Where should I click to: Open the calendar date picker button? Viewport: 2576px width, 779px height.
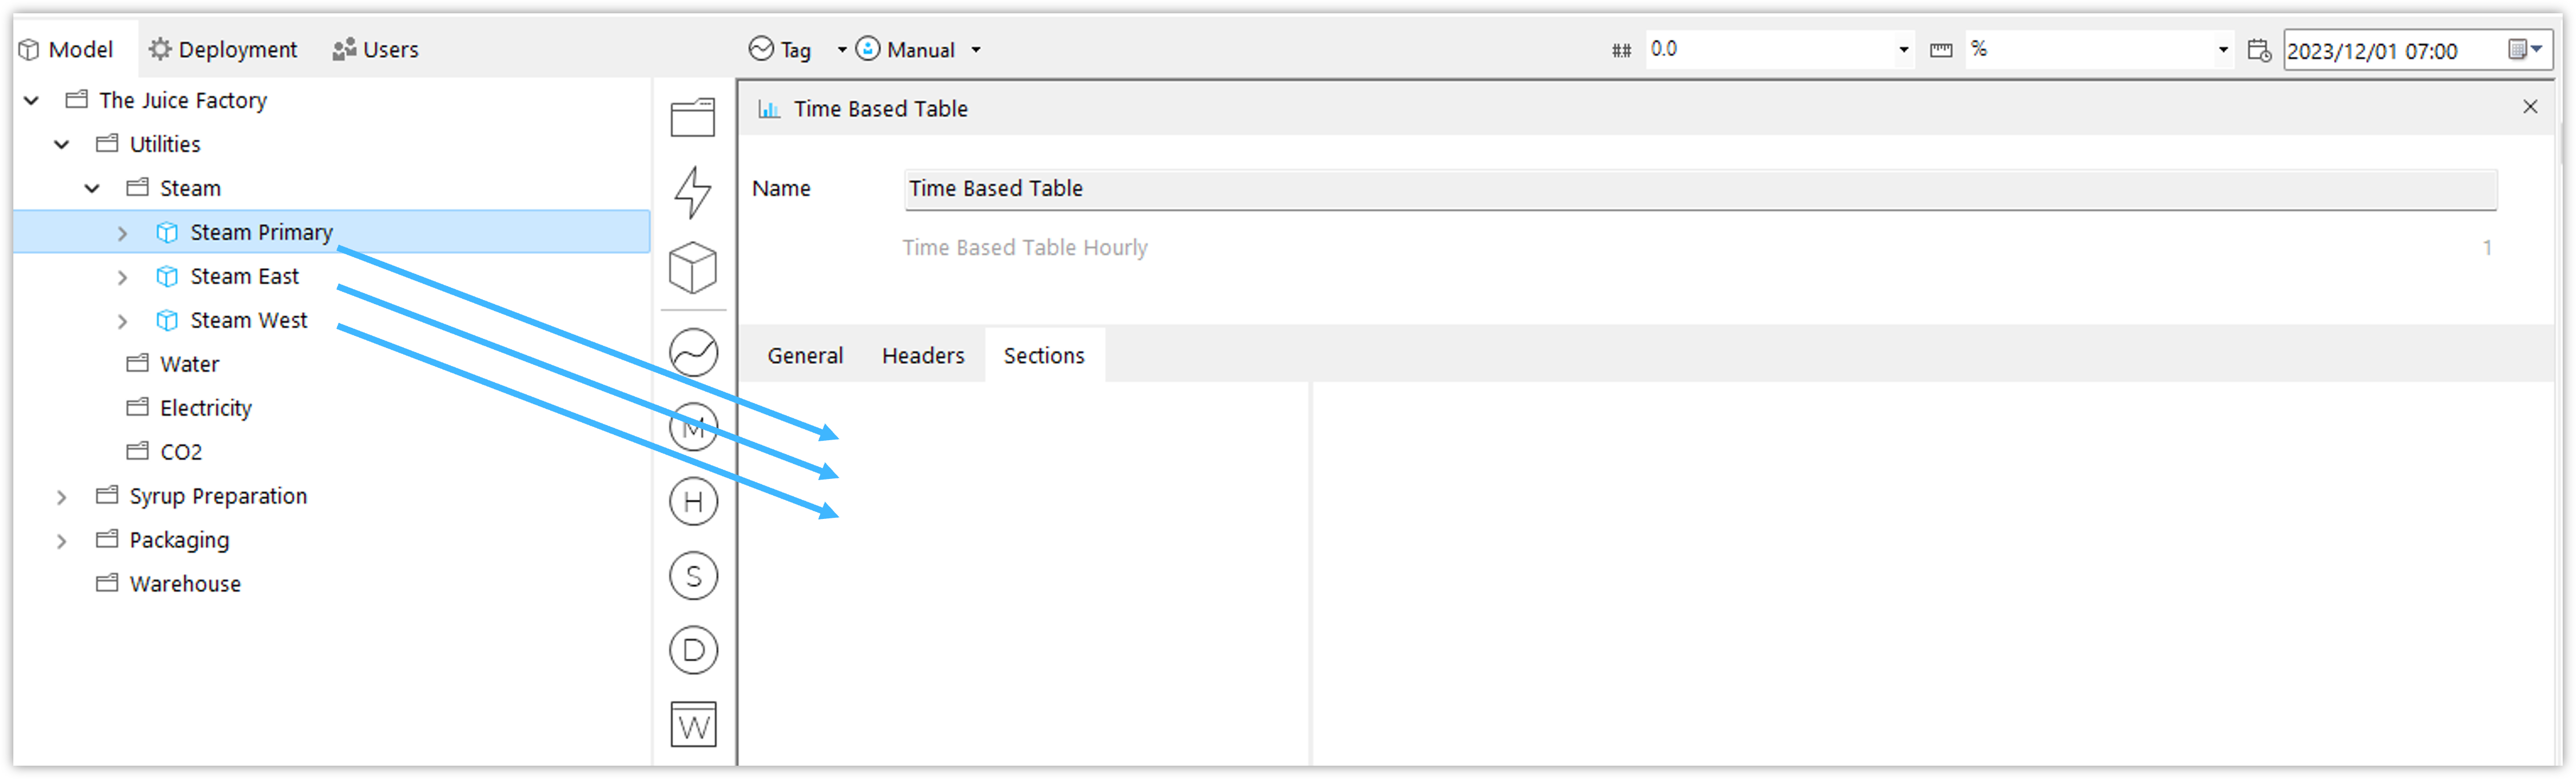[2525, 50]
